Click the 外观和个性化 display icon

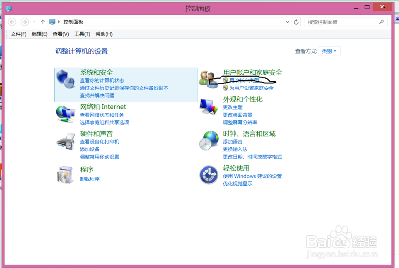pos(208,107)
